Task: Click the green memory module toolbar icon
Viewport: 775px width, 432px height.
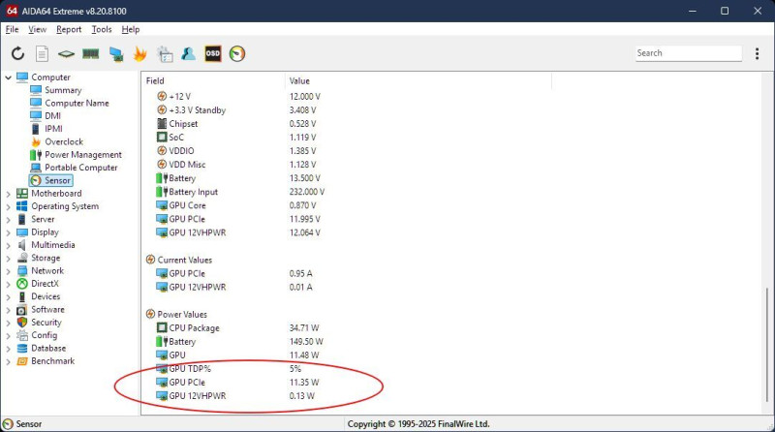Action: [90, 53]
